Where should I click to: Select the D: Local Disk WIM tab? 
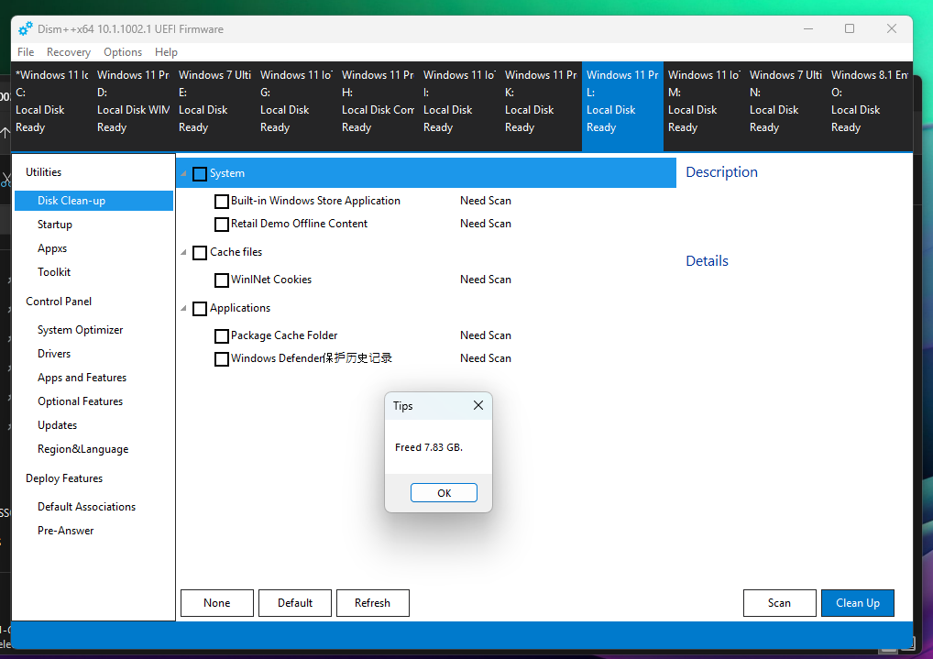(x=133, y=106)
